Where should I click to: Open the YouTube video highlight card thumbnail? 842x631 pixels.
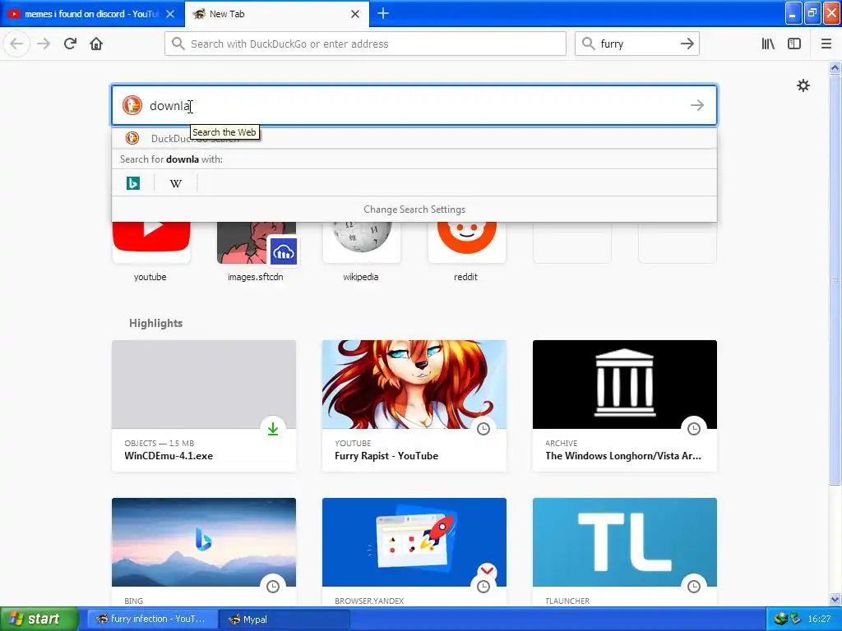coord(414,385)
